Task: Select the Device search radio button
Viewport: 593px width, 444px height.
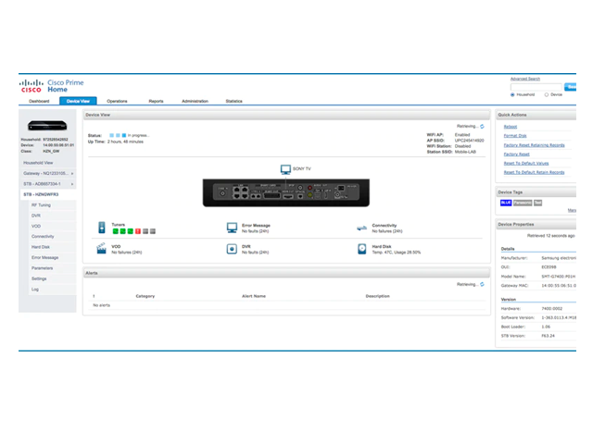Action: (x=547, y=94)
